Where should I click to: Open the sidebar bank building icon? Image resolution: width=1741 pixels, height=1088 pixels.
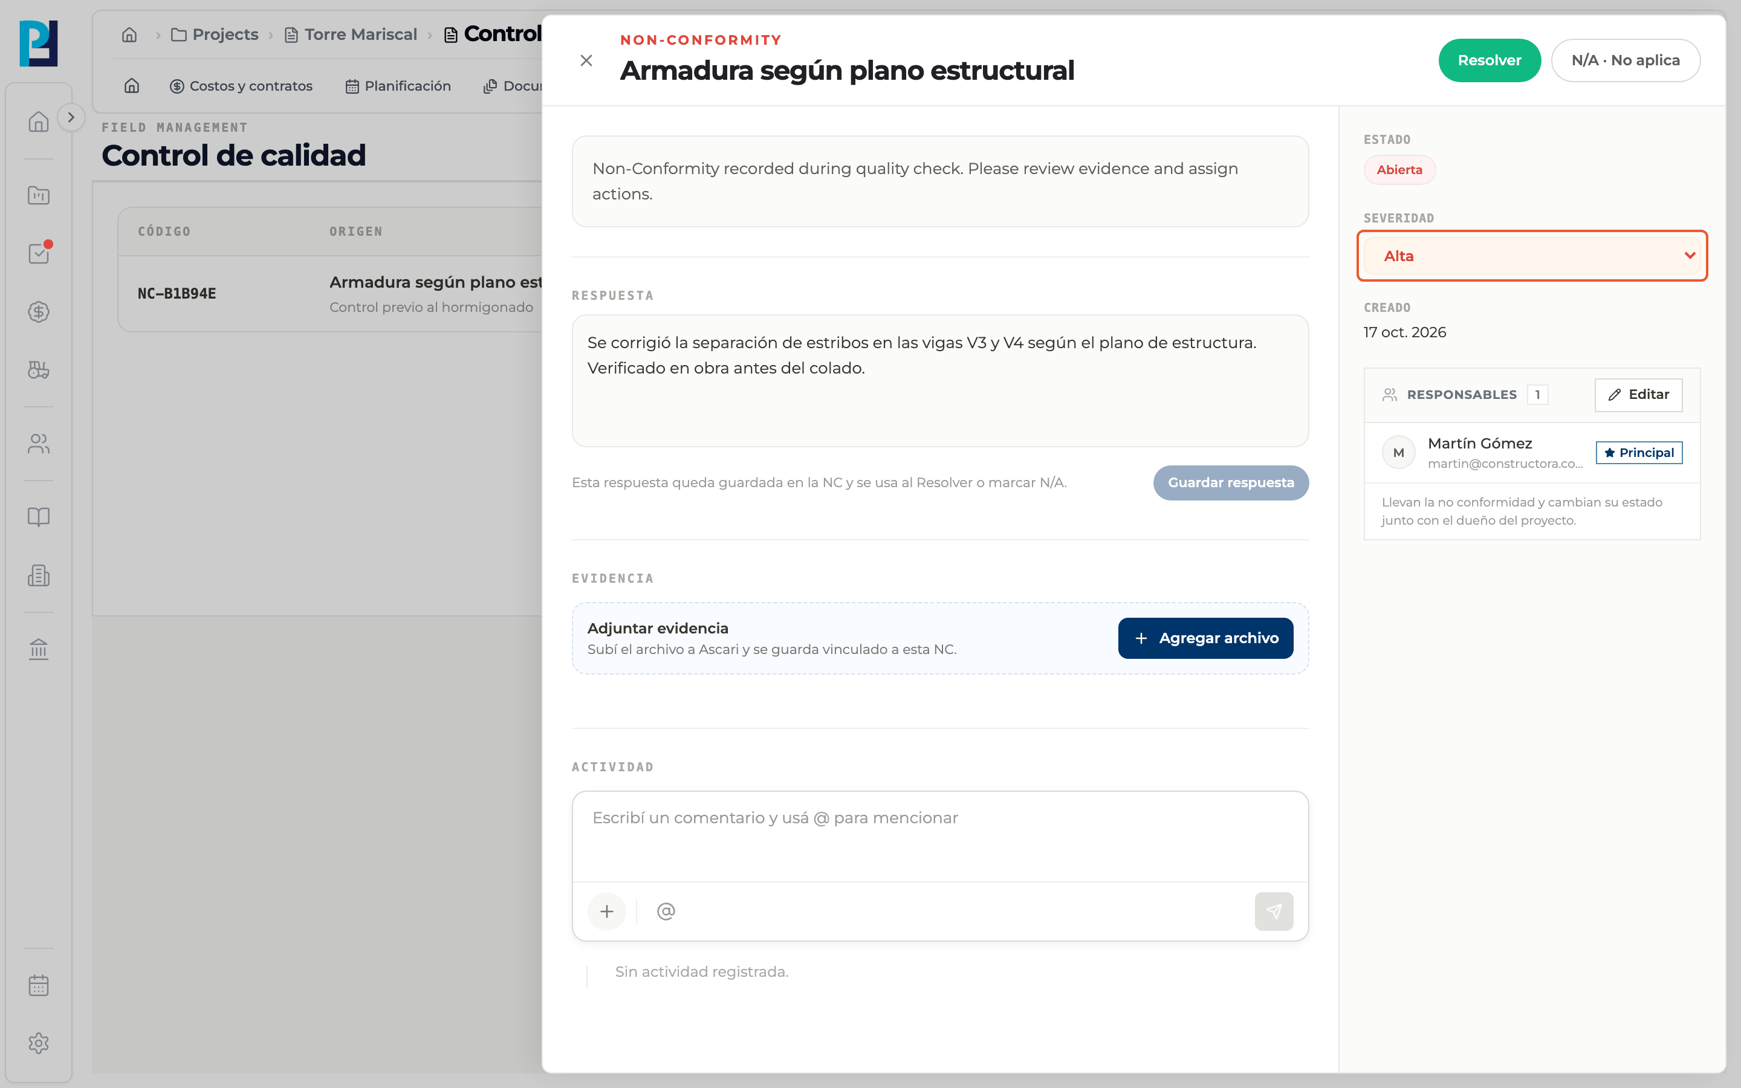39,649
